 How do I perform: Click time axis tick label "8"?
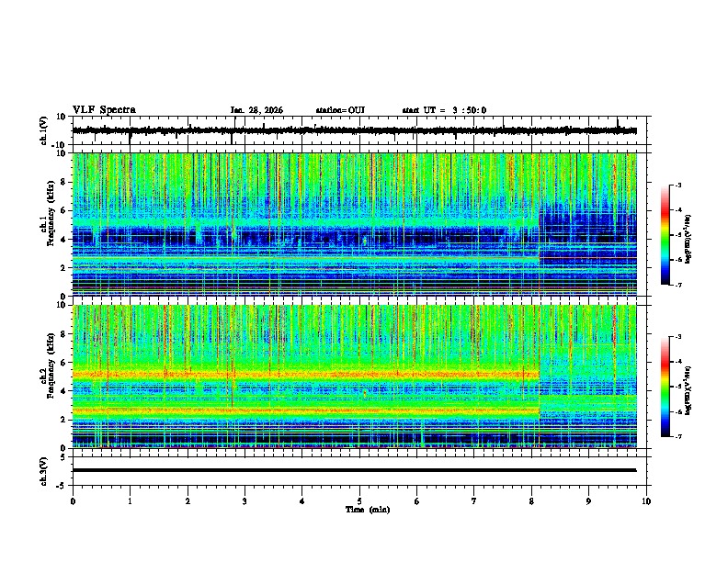tap(531, 501)
